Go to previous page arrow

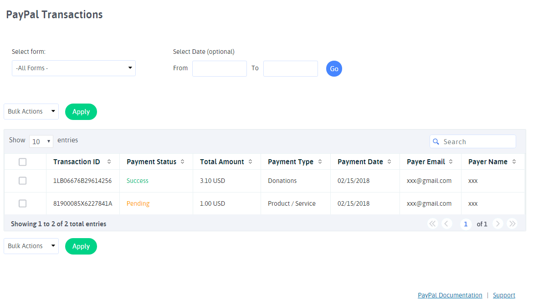[446, 224]
